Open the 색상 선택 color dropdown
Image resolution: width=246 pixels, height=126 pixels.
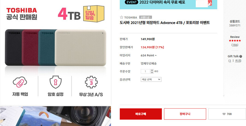(151, 79)
